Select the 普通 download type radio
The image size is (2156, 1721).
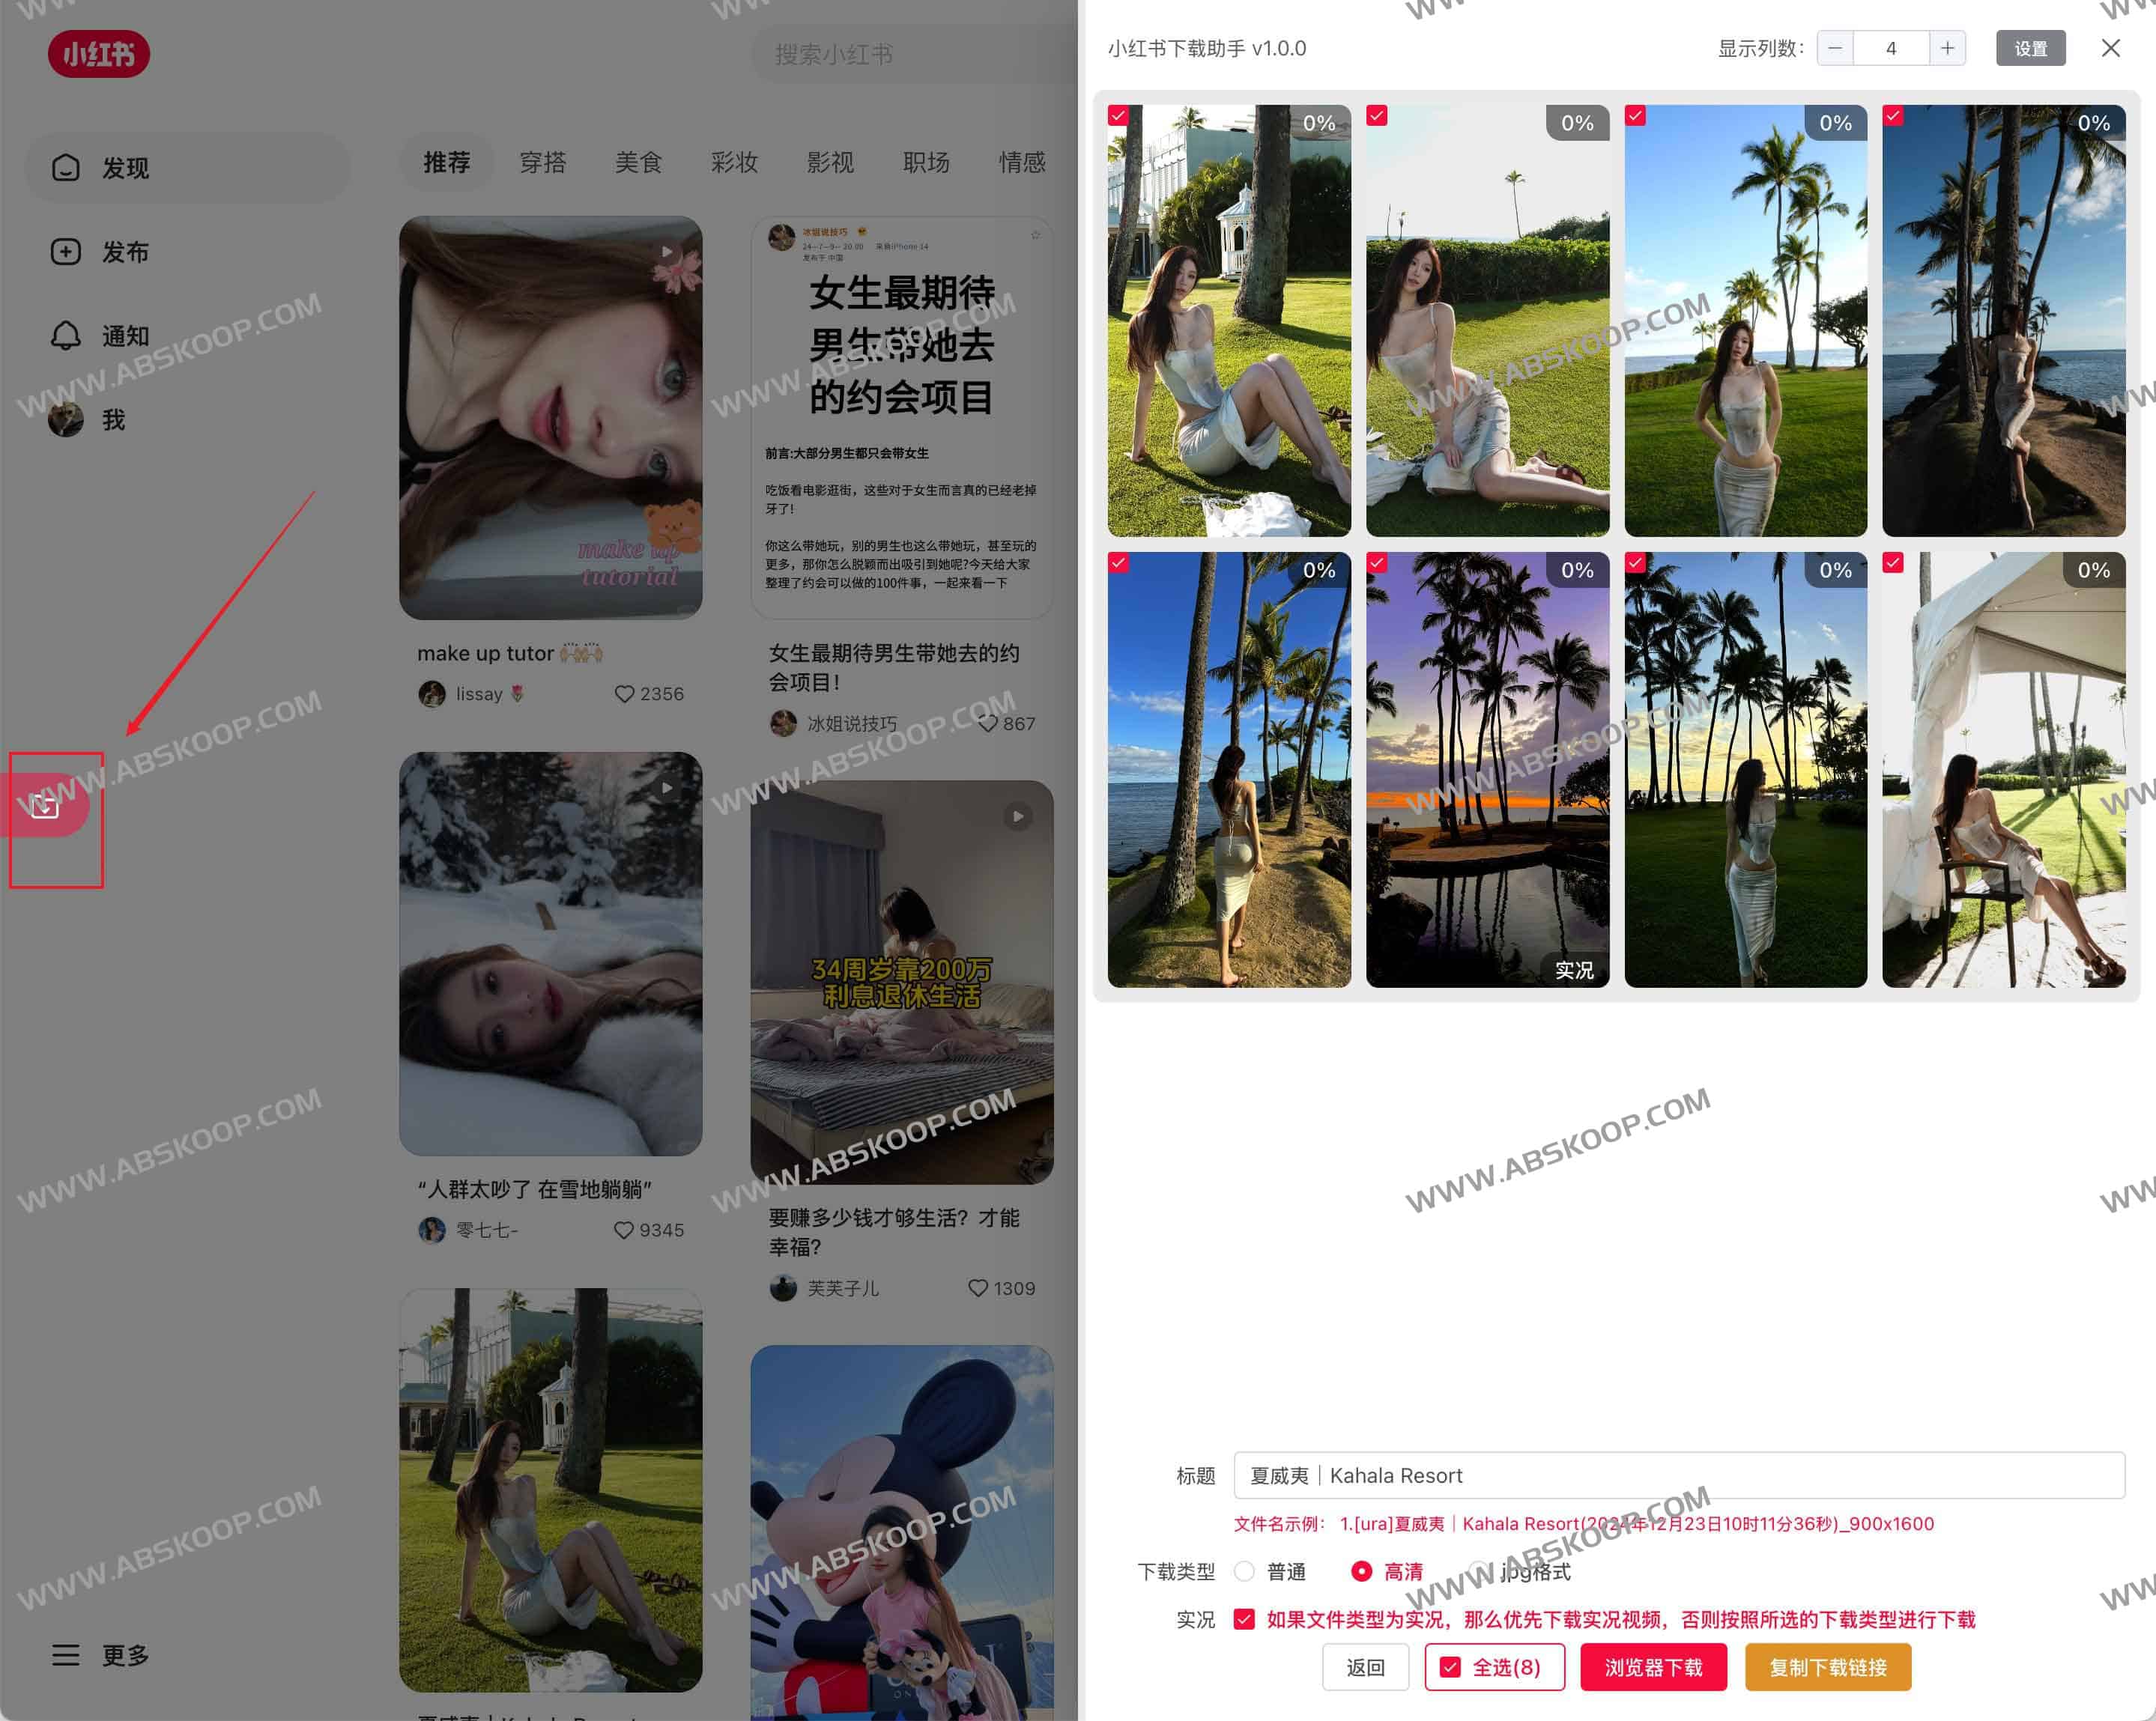tap(1244, 1571)
